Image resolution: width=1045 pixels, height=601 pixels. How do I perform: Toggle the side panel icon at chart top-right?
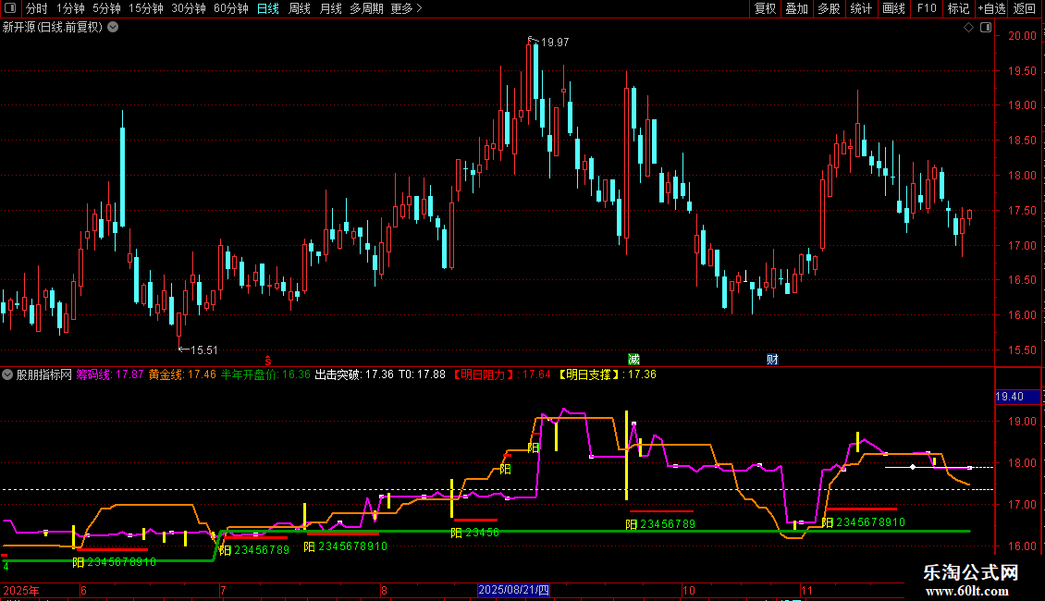(x=986, y=28)
